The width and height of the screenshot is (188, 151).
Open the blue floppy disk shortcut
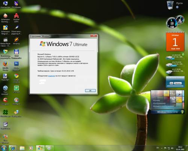[x=16, y=54]
